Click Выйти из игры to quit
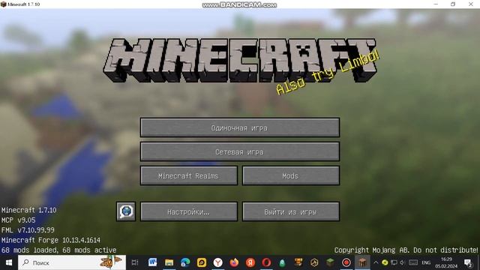 (290, 211)
